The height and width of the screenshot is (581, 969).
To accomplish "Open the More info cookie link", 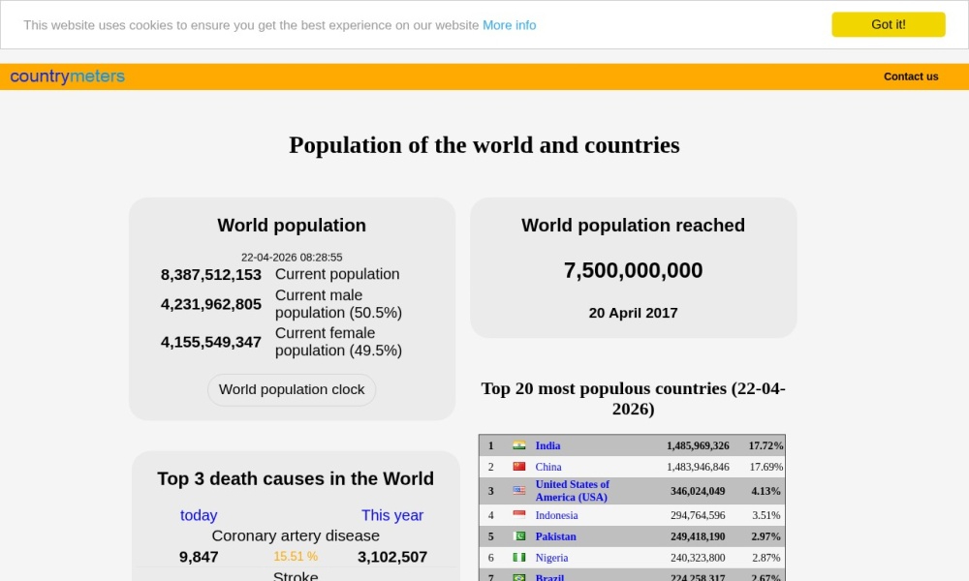I will click(x=509, y=25).
